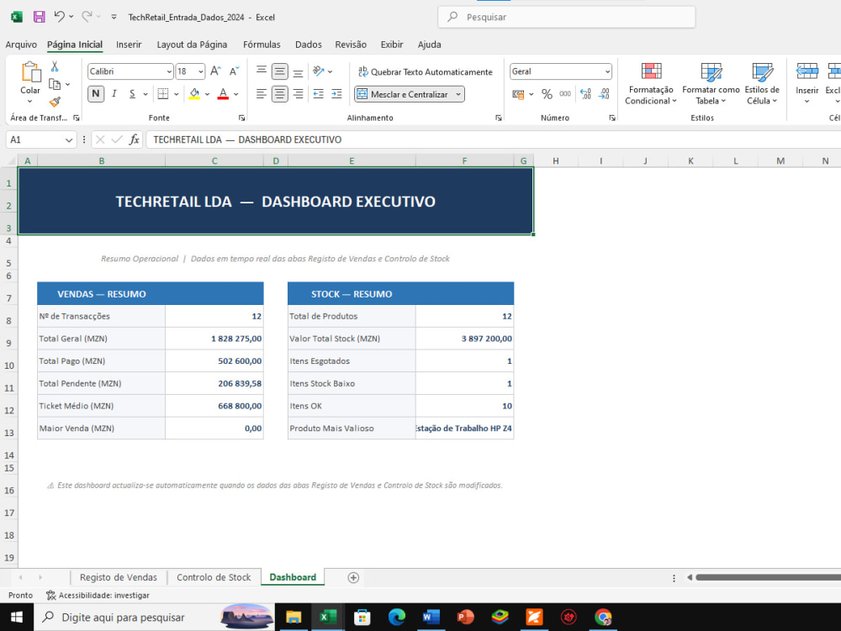Select the Format Painter brush
841x631 pixels.
tap(55, 102)
